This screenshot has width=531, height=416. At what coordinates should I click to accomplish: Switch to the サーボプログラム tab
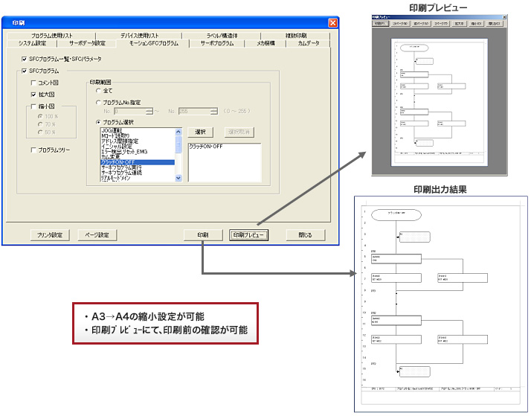point(216,43)
